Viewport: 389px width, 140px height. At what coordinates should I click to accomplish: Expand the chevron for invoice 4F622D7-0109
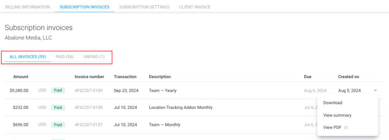375,90
